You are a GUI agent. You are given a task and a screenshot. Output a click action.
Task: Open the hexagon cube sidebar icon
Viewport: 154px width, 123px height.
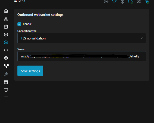6,58
